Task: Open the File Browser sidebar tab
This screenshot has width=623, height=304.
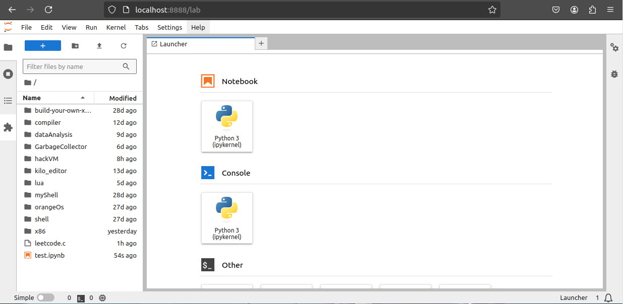Action: click(8, 47)
